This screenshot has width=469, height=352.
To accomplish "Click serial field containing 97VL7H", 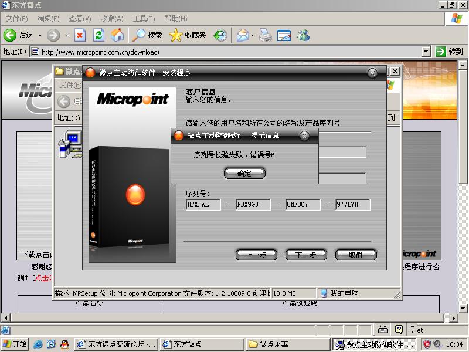I will [353, 204].
